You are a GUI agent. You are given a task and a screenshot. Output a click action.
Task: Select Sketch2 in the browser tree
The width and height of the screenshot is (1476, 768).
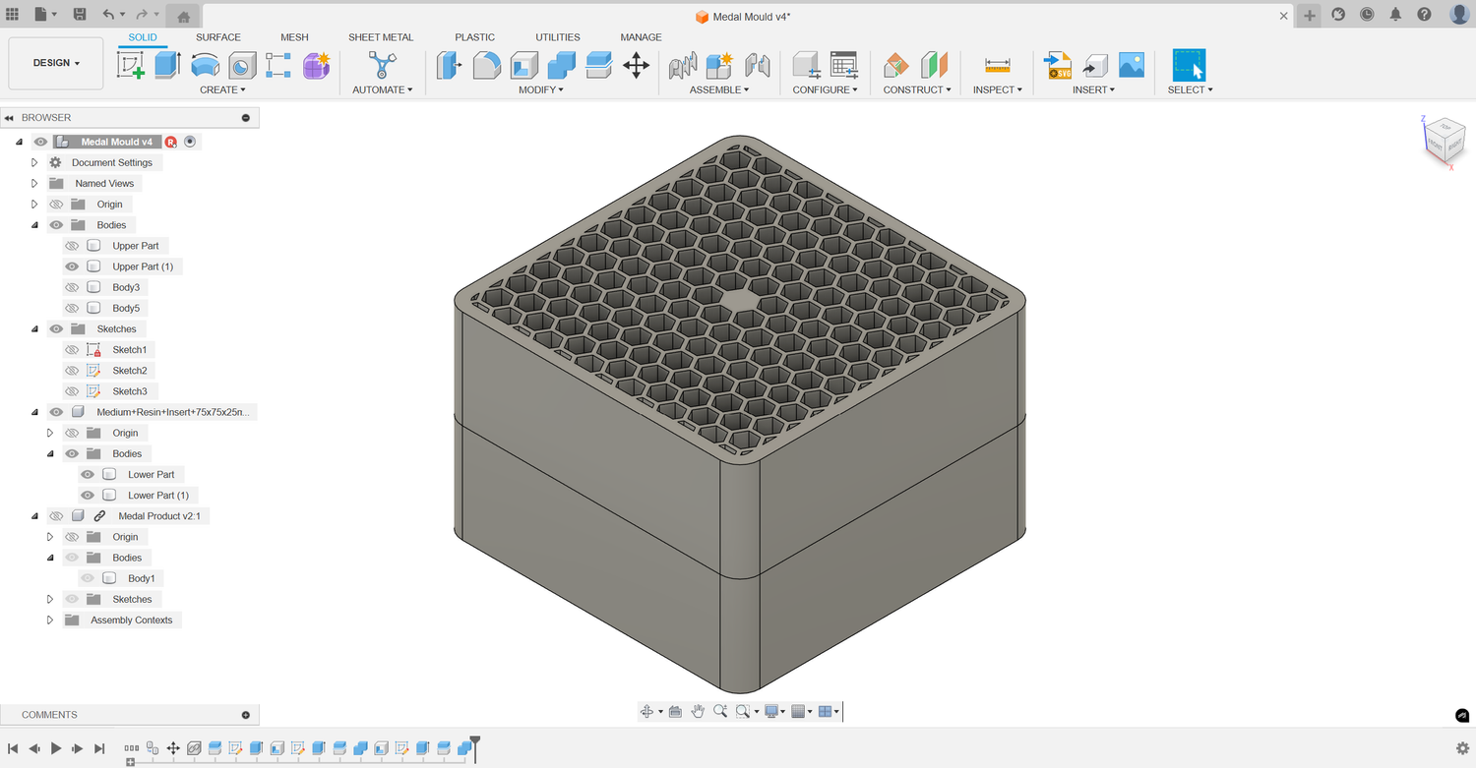[x=130, y=371]
